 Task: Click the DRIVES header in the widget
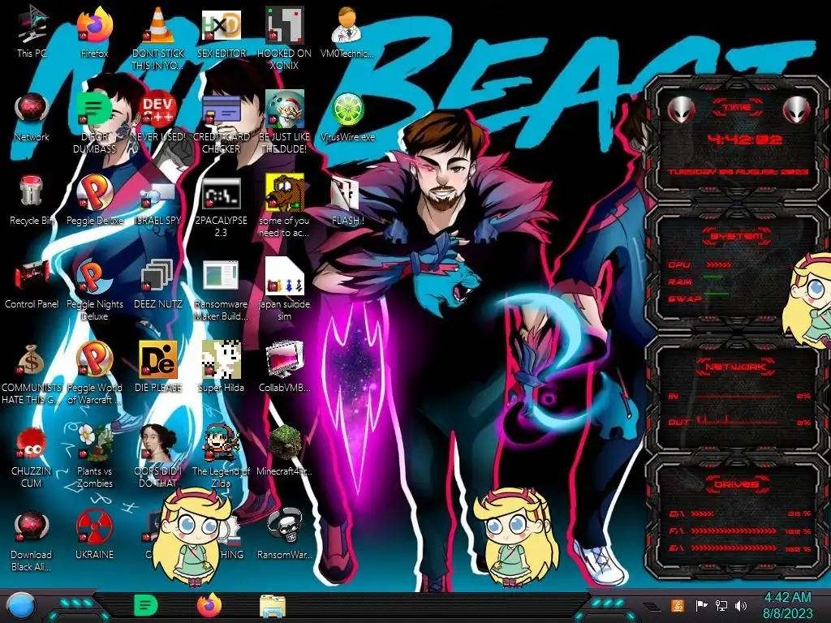point(737,484)
